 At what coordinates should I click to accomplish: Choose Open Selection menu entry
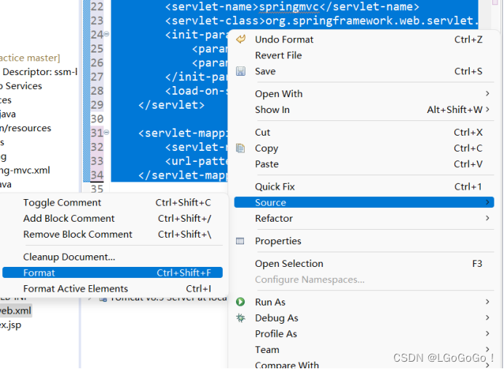[x=364, y=263]
